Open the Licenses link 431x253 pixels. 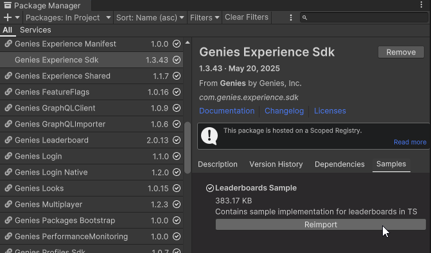tap(330, 110)
